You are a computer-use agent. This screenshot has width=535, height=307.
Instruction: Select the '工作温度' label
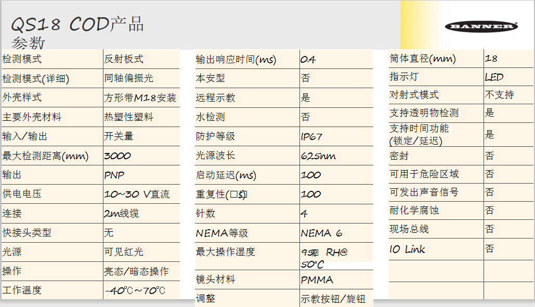(x=22, y=290)
